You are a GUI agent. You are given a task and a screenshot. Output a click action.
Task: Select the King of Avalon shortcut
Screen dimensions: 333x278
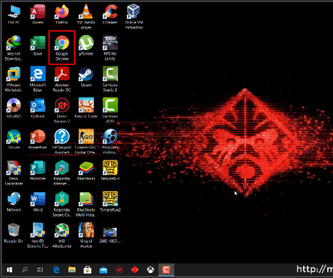[x=86, y=235]
